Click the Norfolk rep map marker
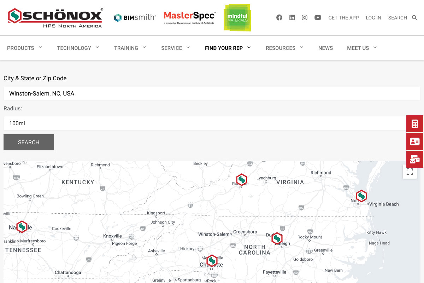The width and height of the screenshot is (424, 283). pos(361,196)
